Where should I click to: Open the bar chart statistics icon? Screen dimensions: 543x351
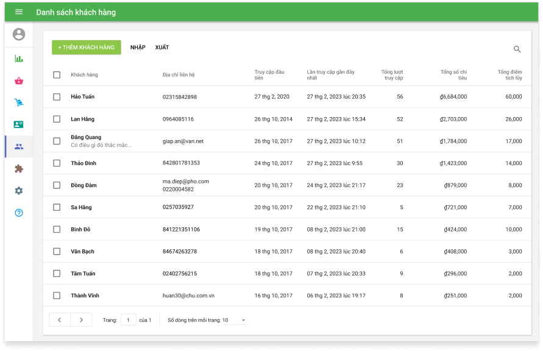[x=19, y=58]
